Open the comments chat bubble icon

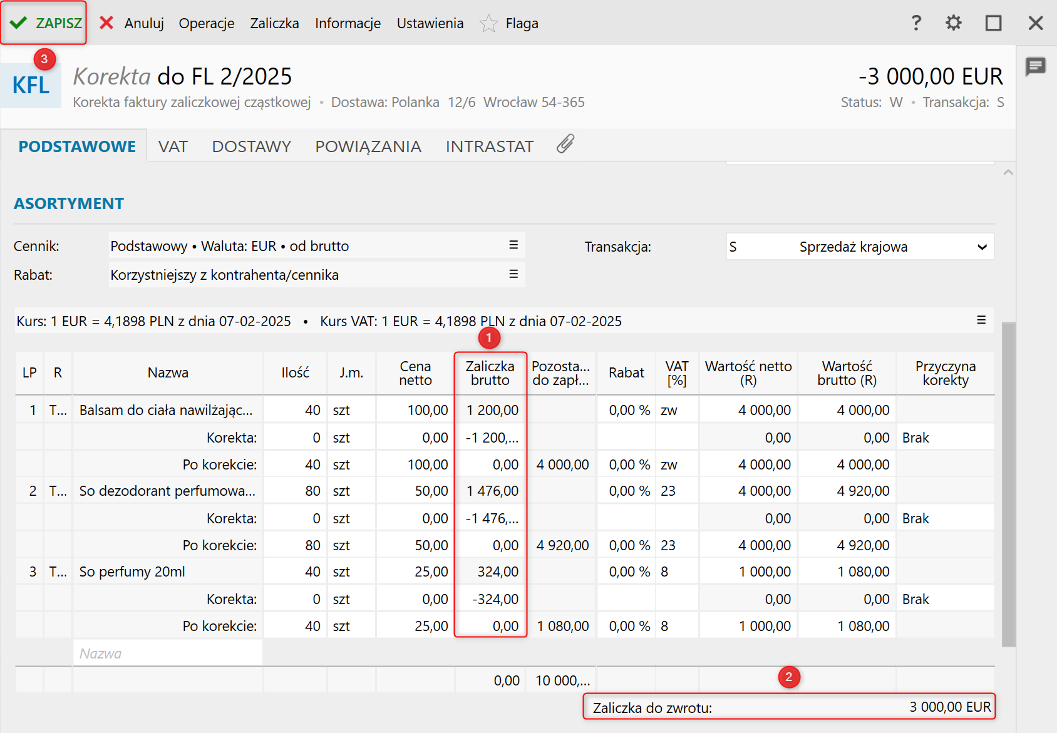coord(1036,66)
